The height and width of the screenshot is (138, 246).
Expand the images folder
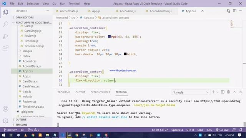pos(27,51)
